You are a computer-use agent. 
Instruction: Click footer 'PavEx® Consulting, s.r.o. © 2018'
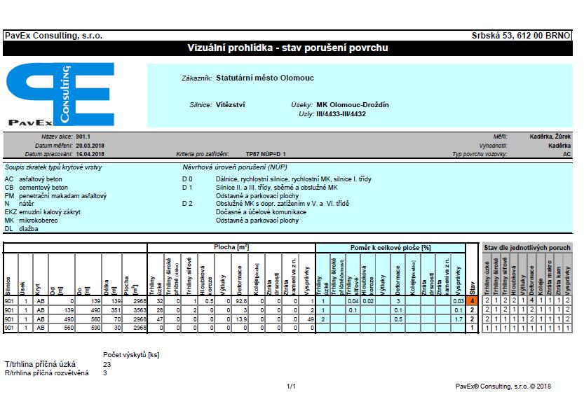coord(503,386)
